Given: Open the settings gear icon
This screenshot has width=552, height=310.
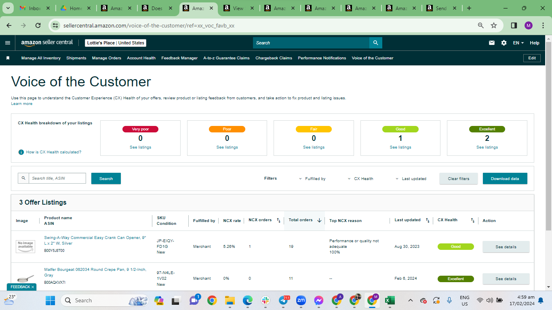Looking at the screenshot, I should pos(504,43).
